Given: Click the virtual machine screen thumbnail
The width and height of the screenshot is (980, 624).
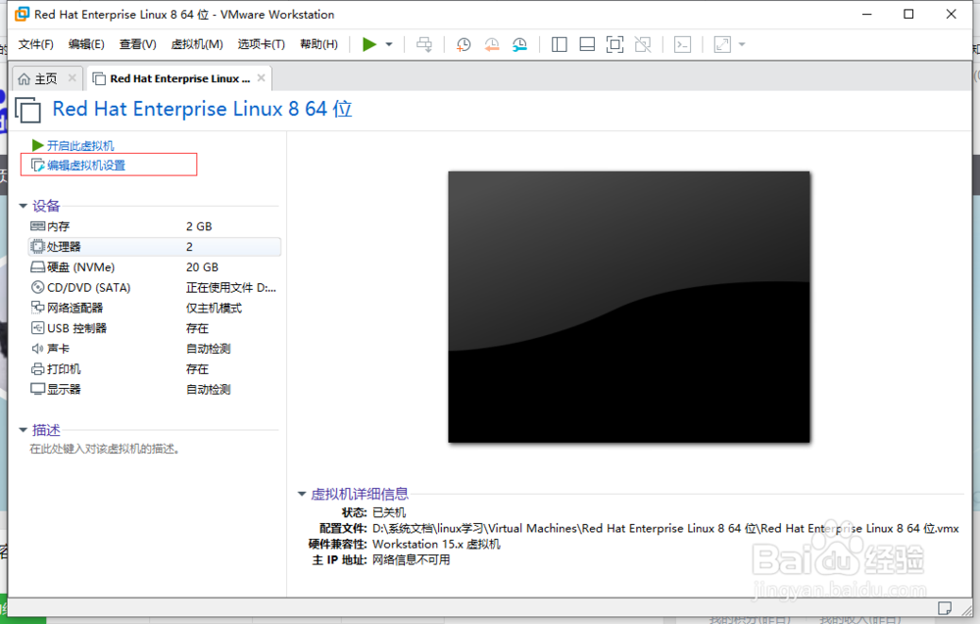Looking at the screenshot, I should [629, 307].
